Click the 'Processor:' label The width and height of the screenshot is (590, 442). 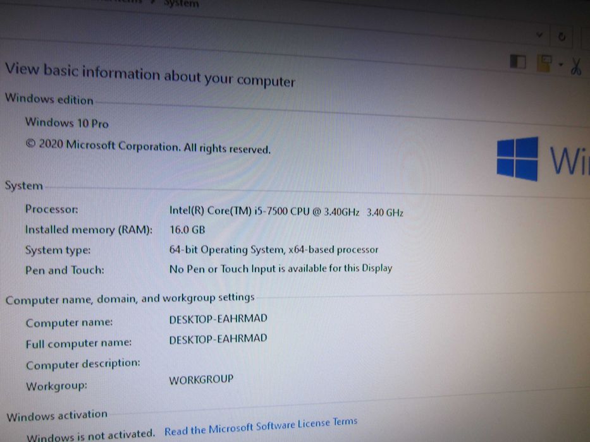52,209
